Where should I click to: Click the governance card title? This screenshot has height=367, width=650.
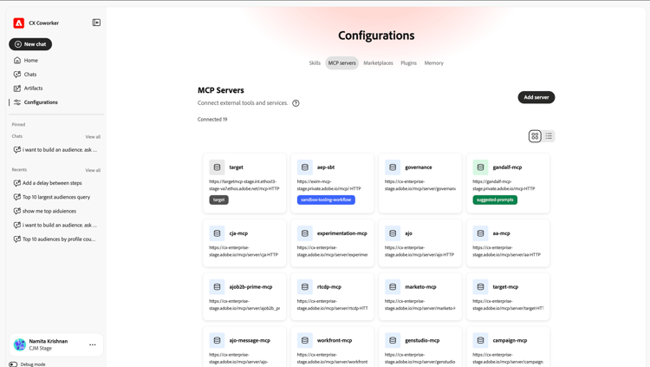(x=419, y=167)
